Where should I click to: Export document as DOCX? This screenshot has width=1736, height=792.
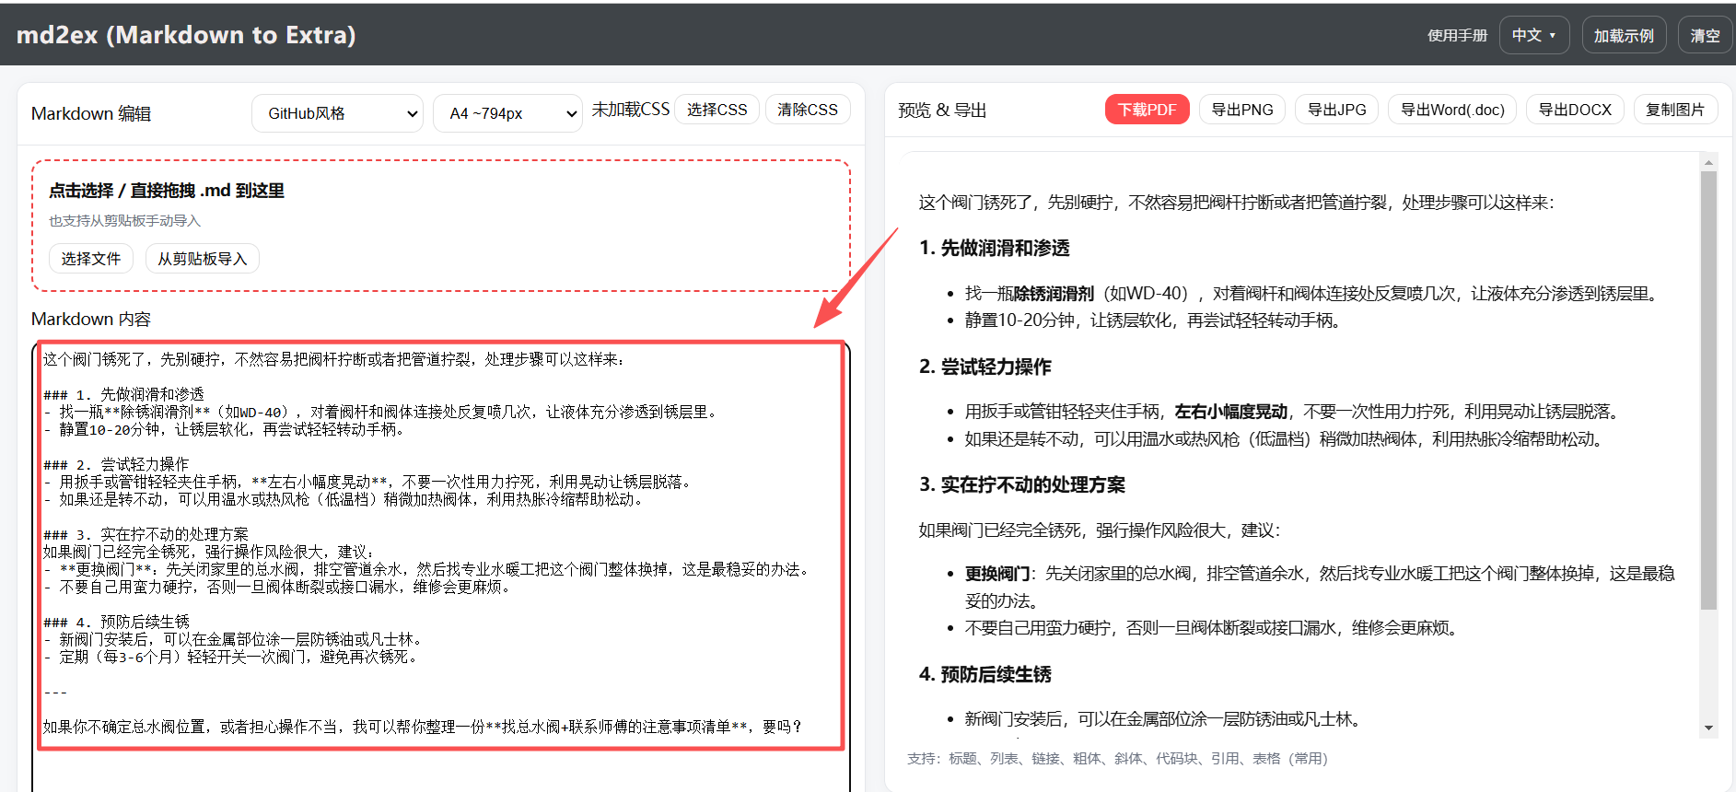click(x=1575, y=110)
